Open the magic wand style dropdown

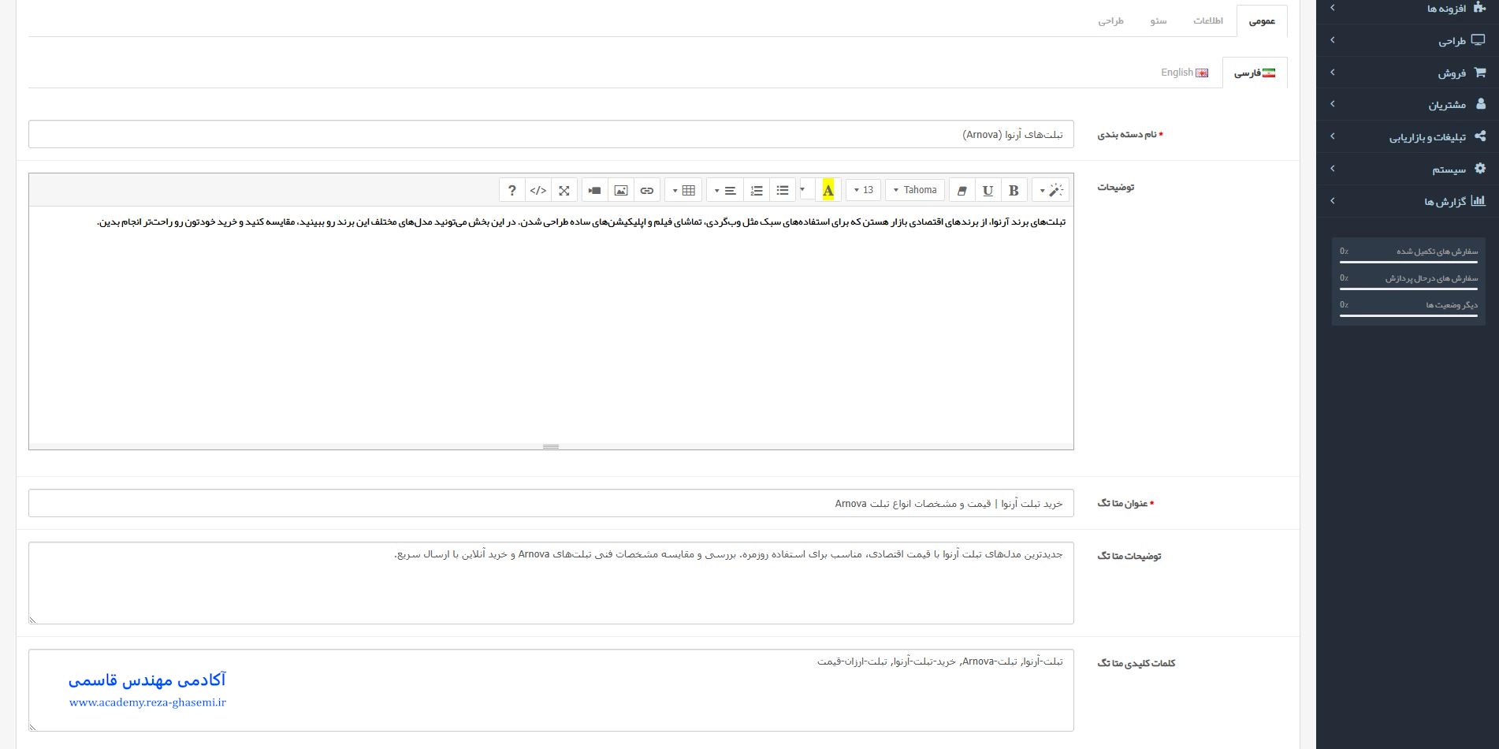[x=1051, y=190]
